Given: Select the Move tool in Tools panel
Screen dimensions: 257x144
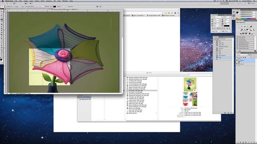Looking at the screenshot, I should coord(2,12).
